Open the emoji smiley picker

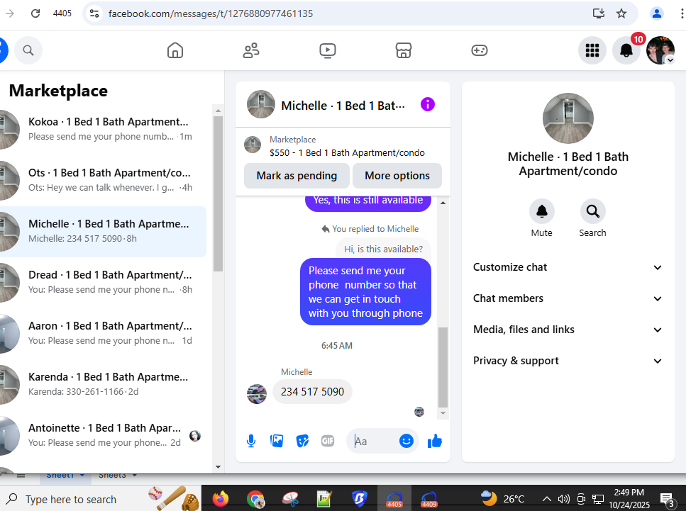coord(406,441)
